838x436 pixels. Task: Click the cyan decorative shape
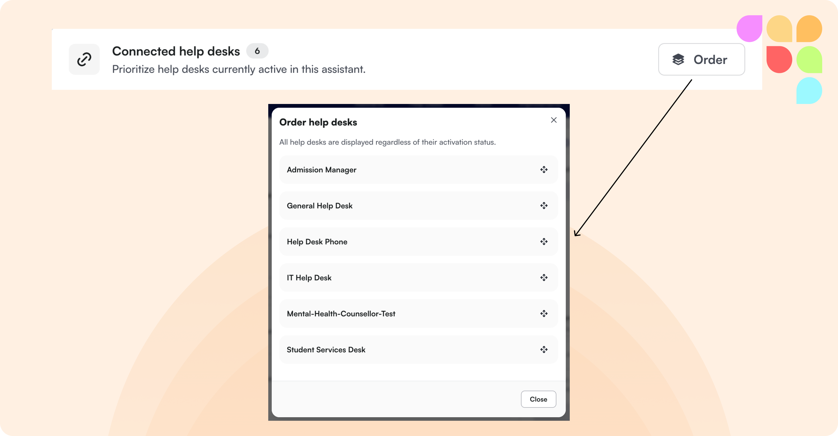tap(809, 91)
